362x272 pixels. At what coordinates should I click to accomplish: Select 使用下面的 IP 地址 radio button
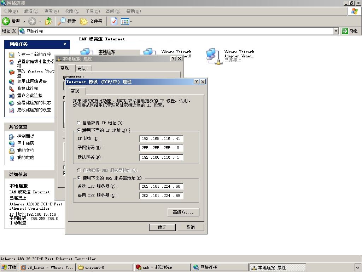[79, 130]
